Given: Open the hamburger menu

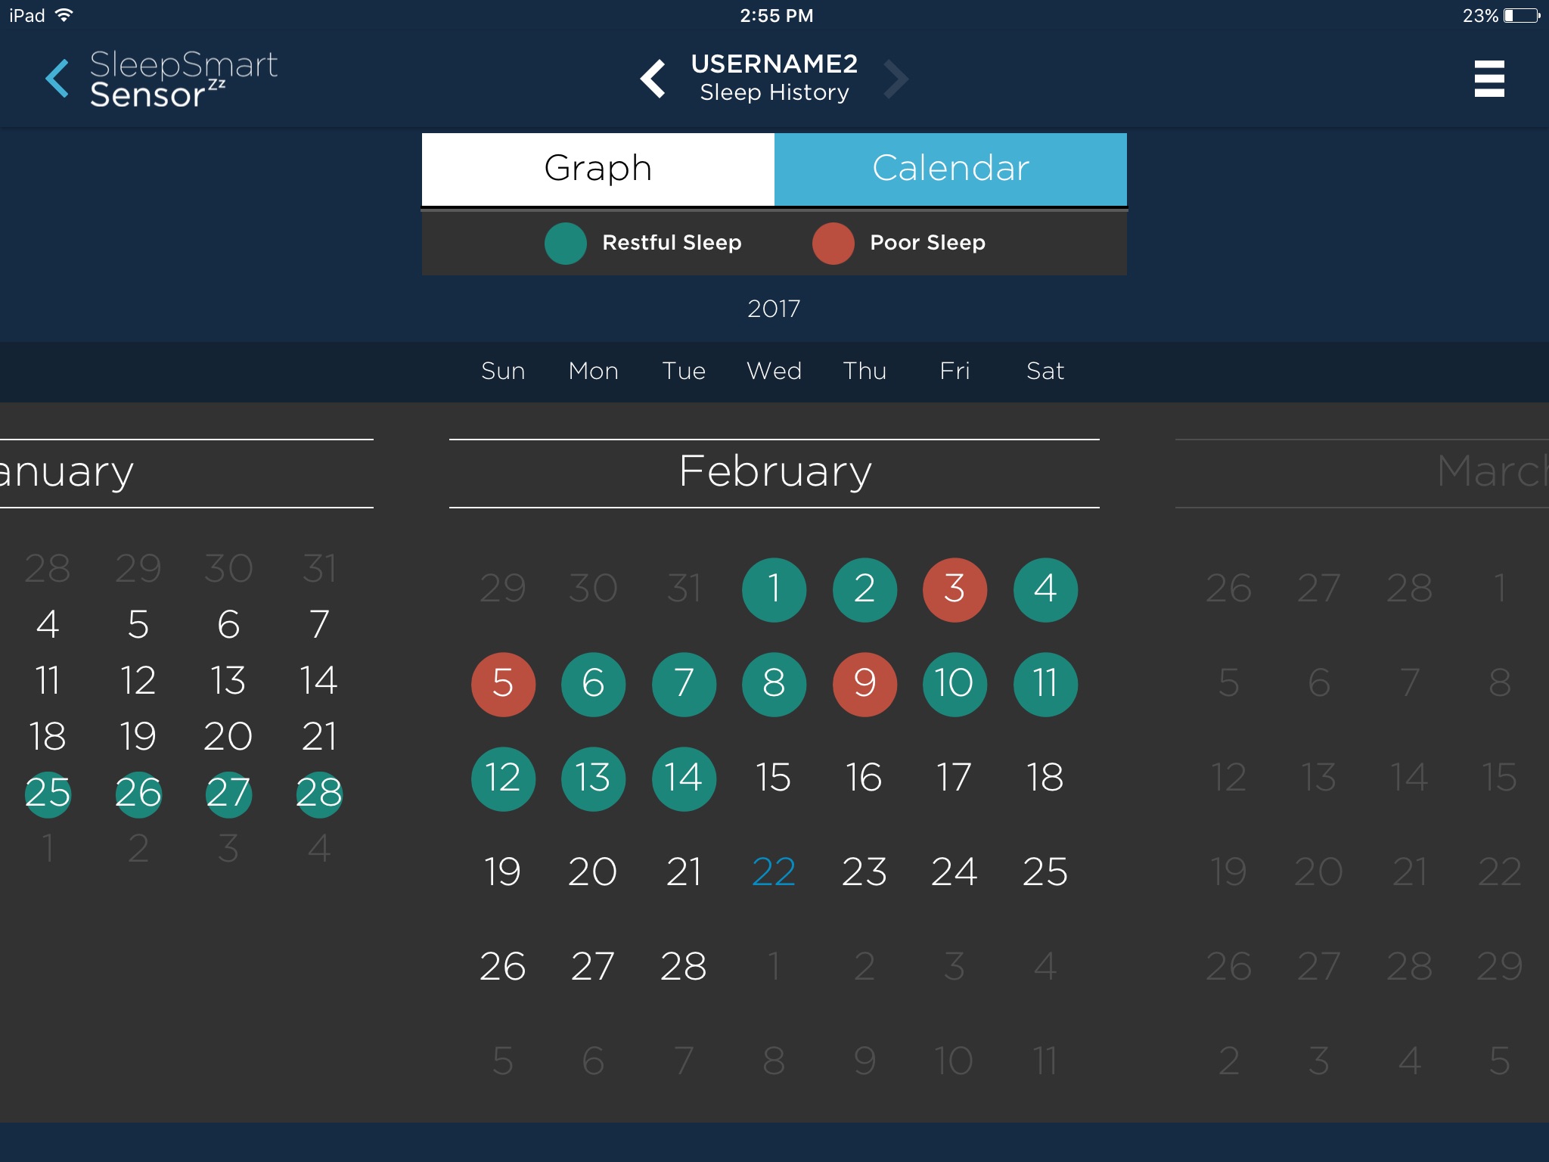Looking at the screenshot, I should pos(1488,79).
